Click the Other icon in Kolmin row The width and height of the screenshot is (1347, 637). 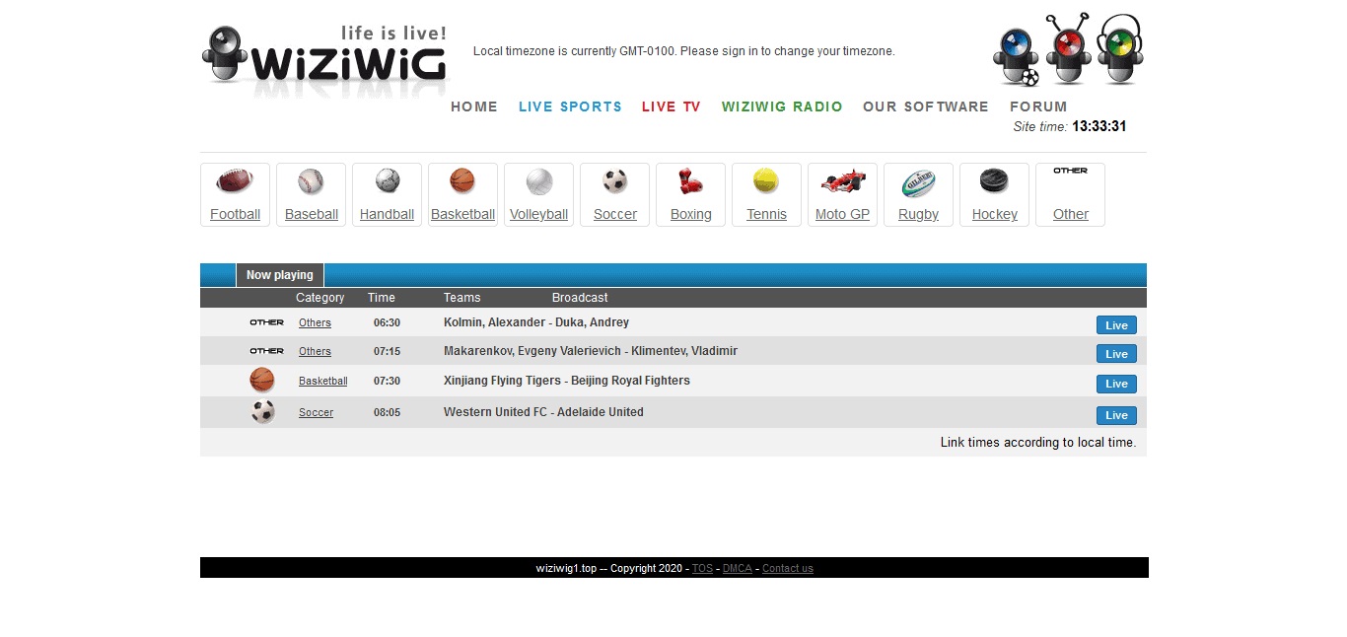[x=266, y=322]
